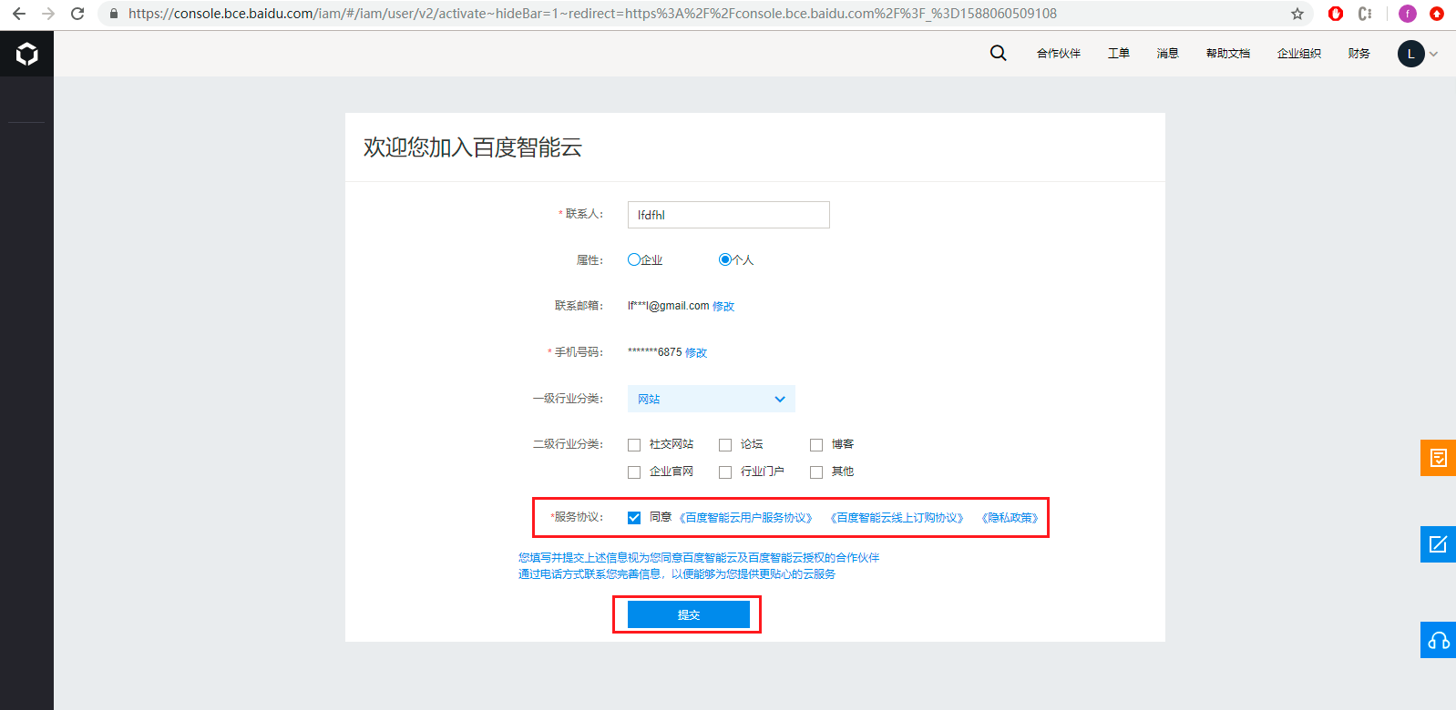Toggle the 同意 service agreement checkbox
Image resolution: width=1456 pixels, height=710 pixels.
(634, 518)
